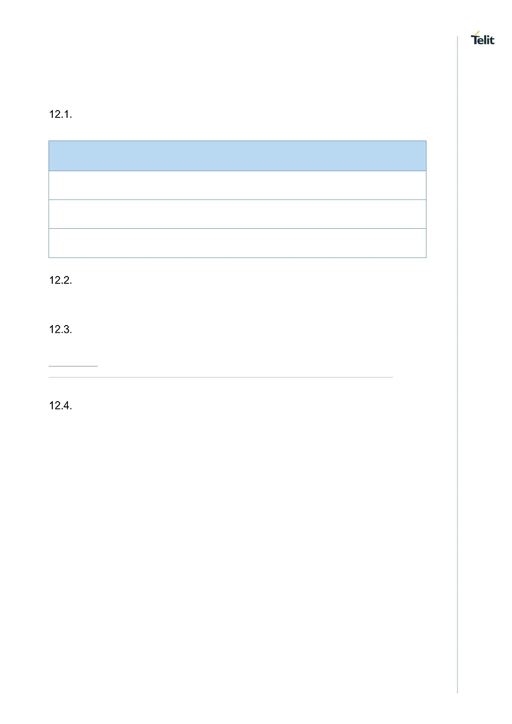Click the light blue table header row
Image resolution: width=512 pixels, height=724 pixels.
coord(237,156)
